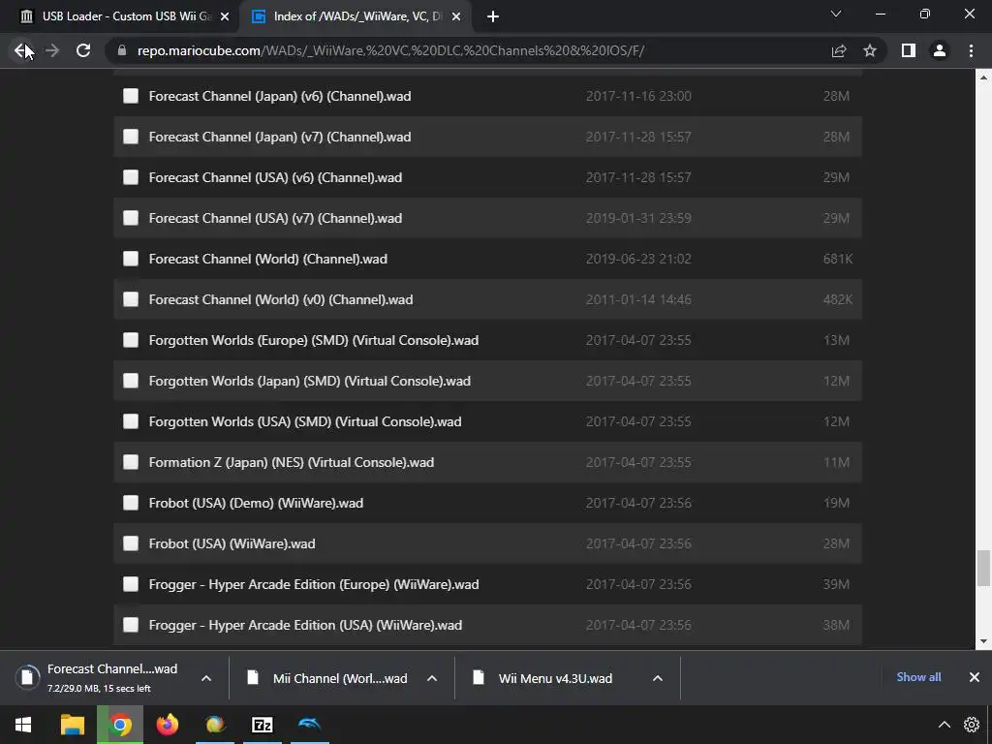The width and height of the screenshot is (992, 744).
Task: Bookmark this page with the star icon
Action: (870, 50)
